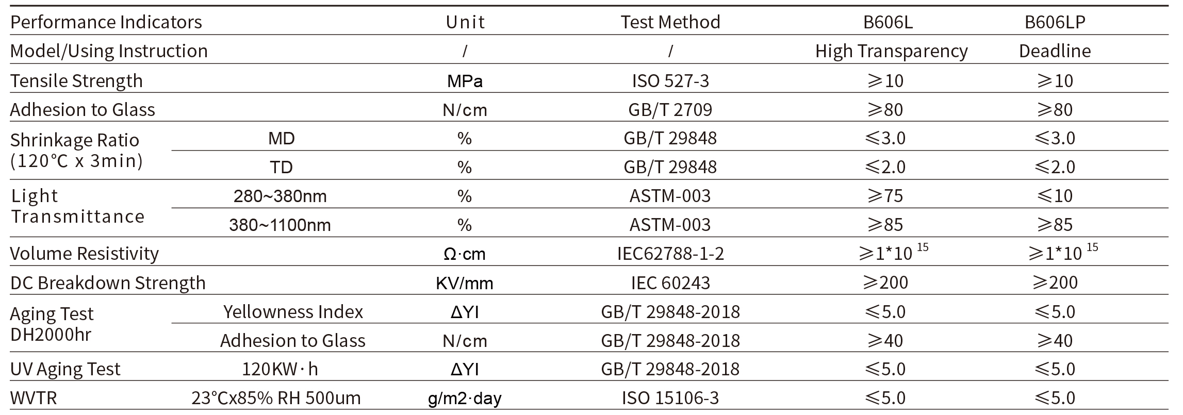Click the Performance Indicators header cell

106,22
